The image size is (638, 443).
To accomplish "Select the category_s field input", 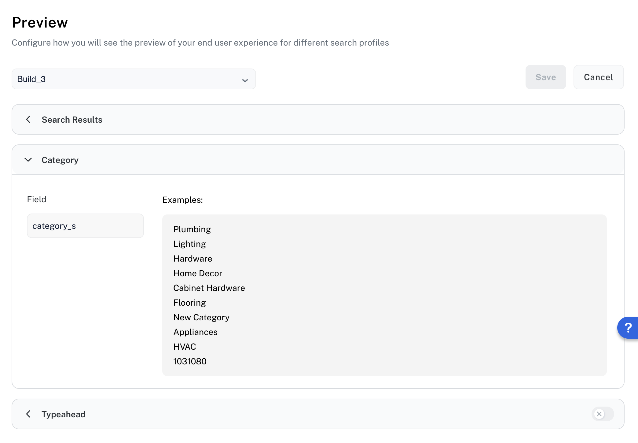I will pyautogui.click(x=85, y=225).
